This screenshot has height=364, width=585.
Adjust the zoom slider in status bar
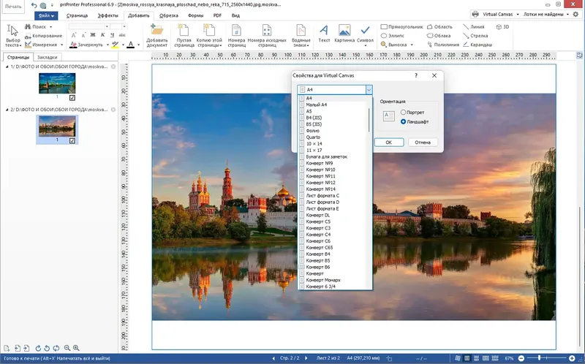click(x=539, y=358)
